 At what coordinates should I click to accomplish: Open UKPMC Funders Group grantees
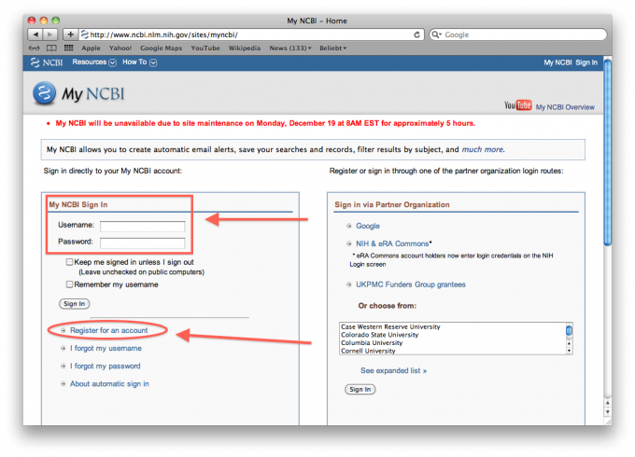(x=411, y=284)
